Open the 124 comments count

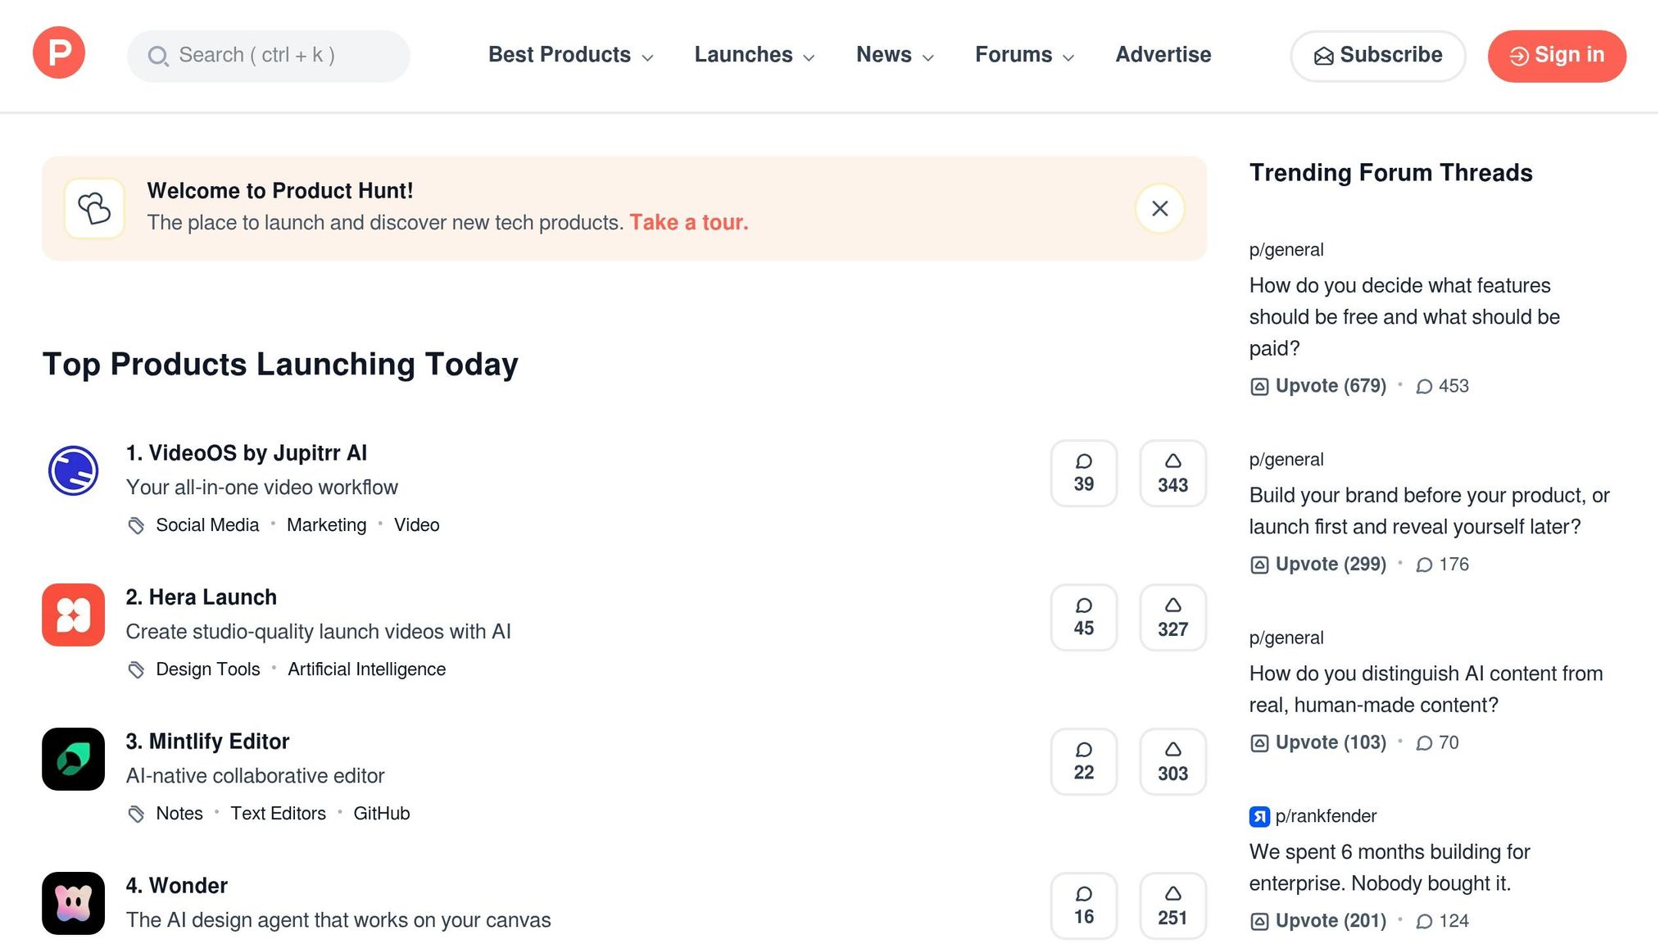(x=1443, y=921)
